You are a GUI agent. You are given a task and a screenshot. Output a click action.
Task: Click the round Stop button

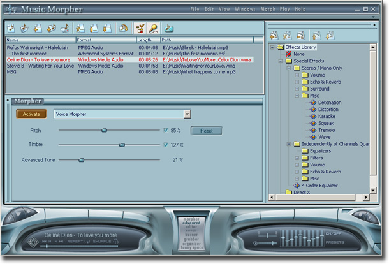click(x=29, y=212)
